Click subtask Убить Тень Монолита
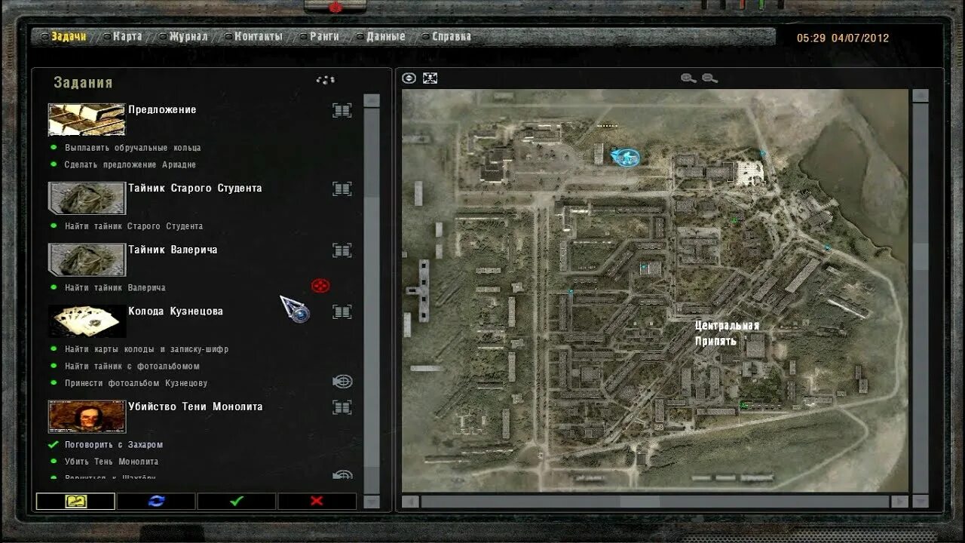Screen dimensions: 965x543 click(112, 462)
